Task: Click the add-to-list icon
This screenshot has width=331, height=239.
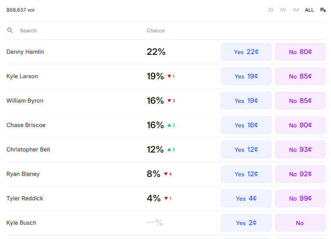Action: tap(323, 10)
